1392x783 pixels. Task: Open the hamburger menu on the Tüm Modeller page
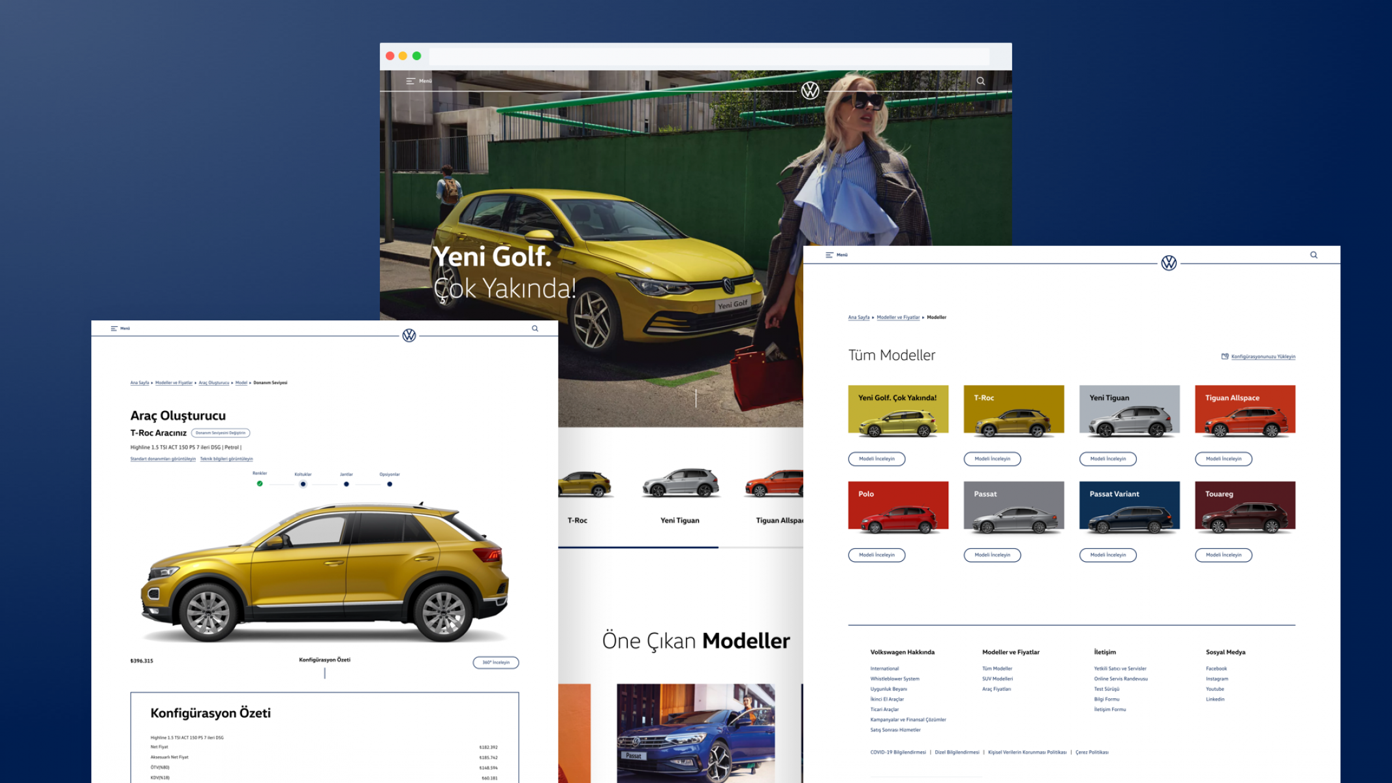pos(829,255)
